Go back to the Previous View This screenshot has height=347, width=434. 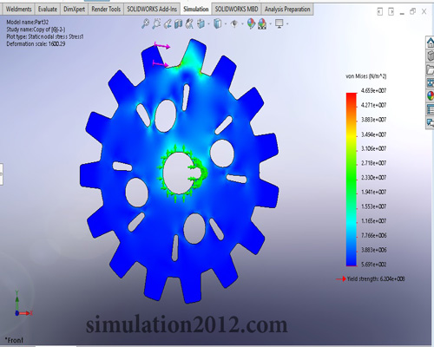tap(168, 23)
